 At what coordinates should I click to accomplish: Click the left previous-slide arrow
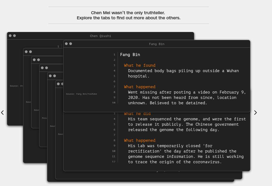tap(2, 113)
